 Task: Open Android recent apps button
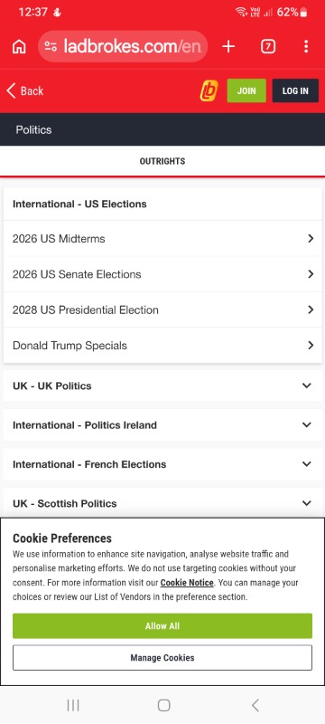coord(73,705)
